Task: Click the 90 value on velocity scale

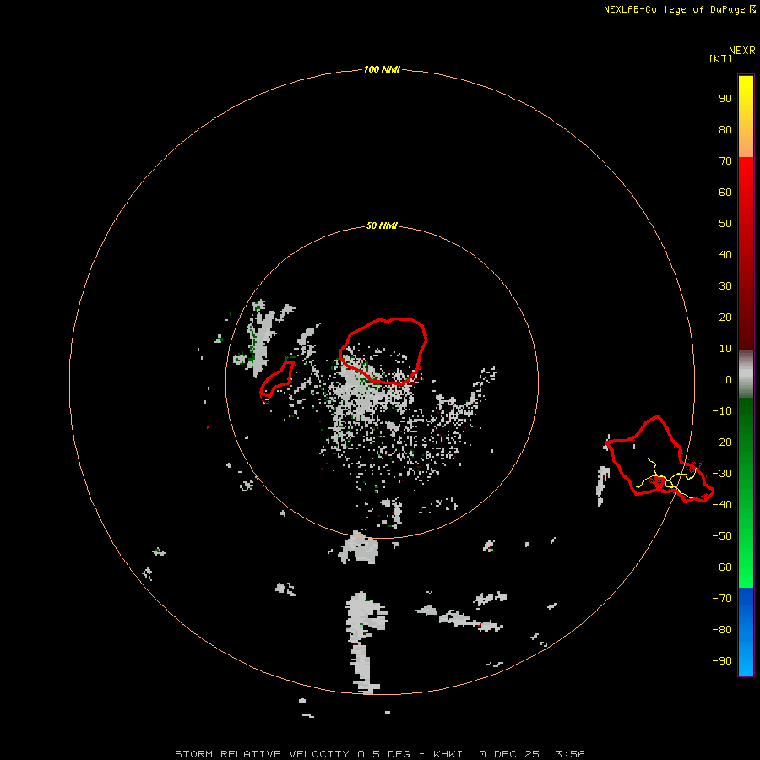Action: [x=725, y=99]
